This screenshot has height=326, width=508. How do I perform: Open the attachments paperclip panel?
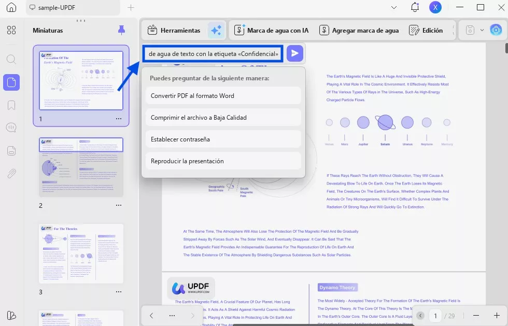coord(11,174)
